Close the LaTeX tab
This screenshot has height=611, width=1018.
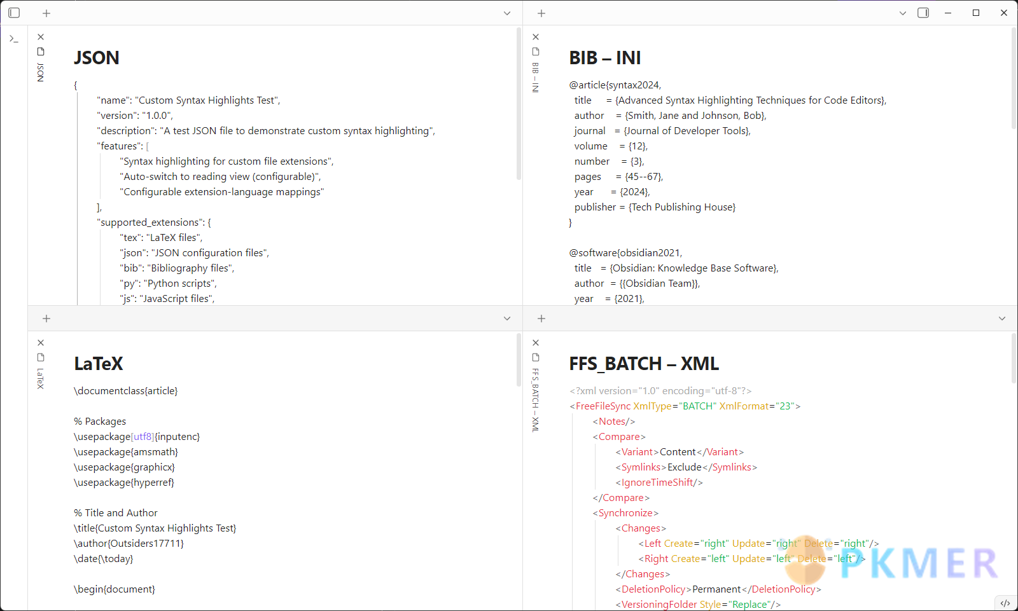41,342
